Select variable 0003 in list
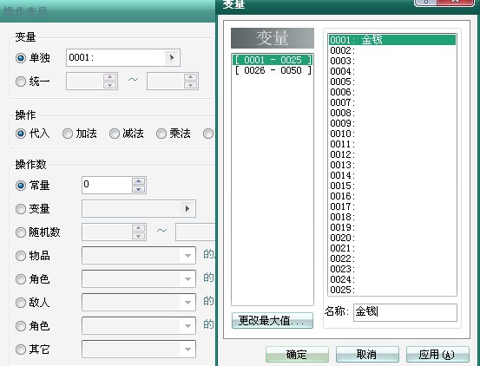Screen dimensions: 480x366 pyautogui.click(x=392, y=61)
